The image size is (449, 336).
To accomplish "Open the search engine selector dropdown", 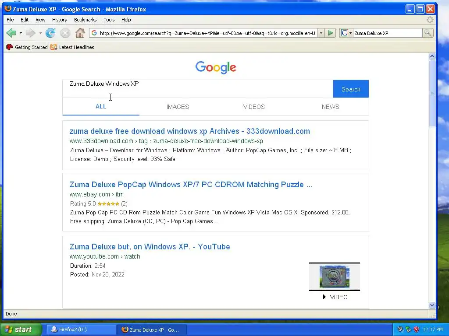I will pos(346,33).
